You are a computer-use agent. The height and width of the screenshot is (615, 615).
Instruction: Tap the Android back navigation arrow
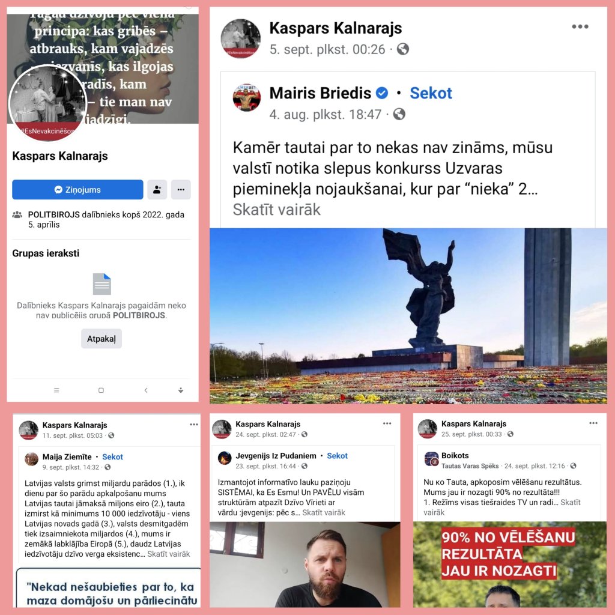tap(146, 390)
